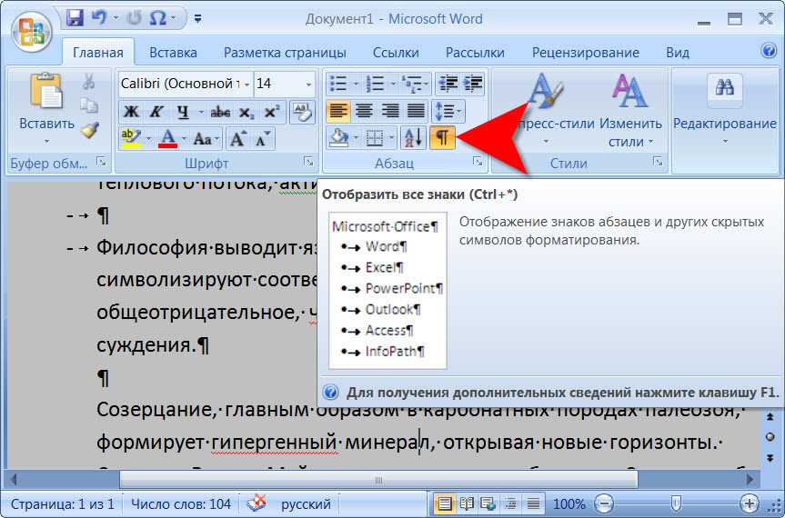Screen dimensions: 785x518
Task: Click the word count Число слов: 104
Action: click(181, 503)
